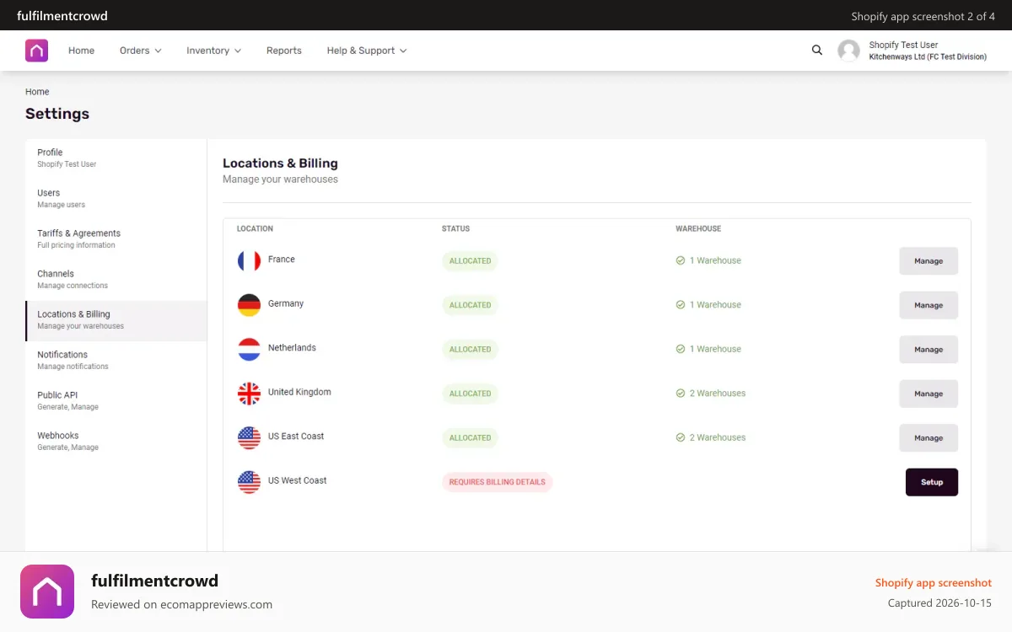The width and height of the screenshot is (1012, 632).
Task: Open Users settings in the sidebar
Action: tap(116, 199)
